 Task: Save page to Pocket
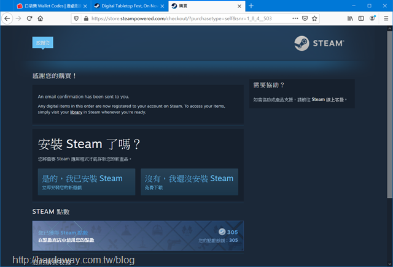pos(305,18)
